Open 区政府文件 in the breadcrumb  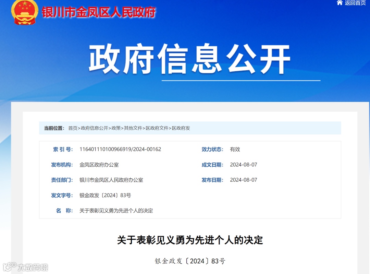[x=157, y=128]
